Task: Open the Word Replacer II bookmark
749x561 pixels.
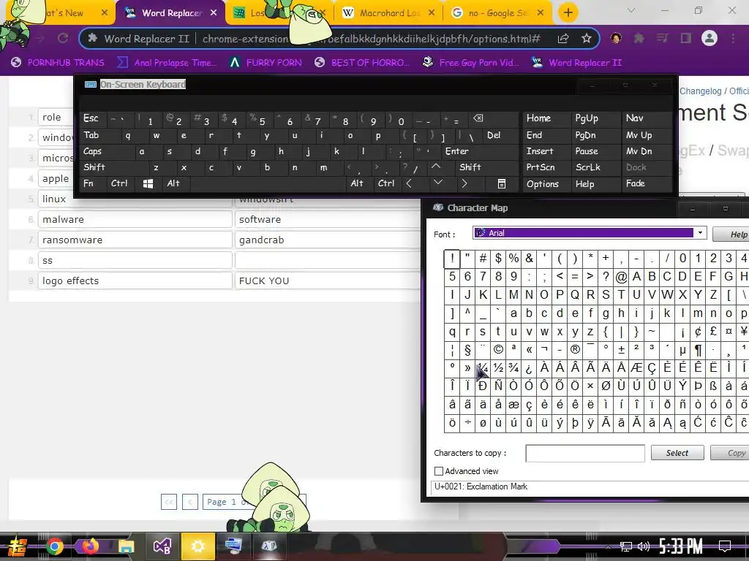Action: coord(576,63)
